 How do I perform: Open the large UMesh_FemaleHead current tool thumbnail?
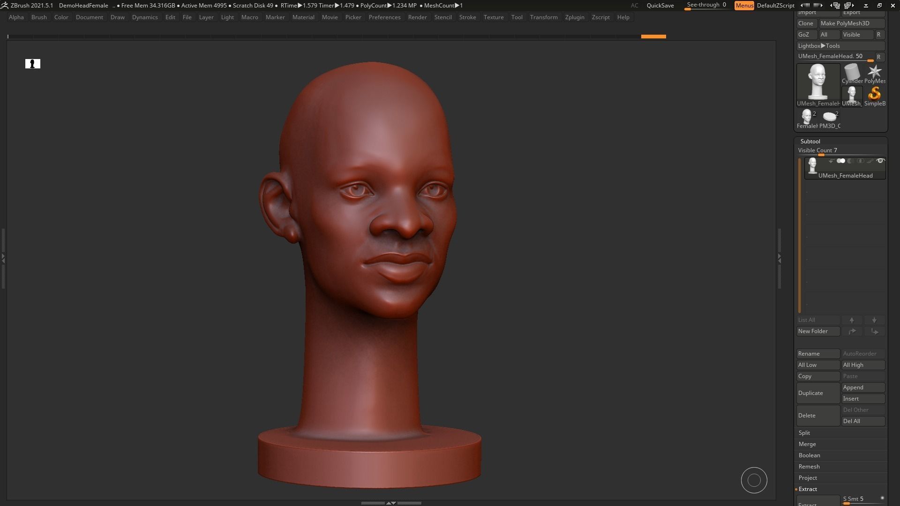(x=818, y=85)
